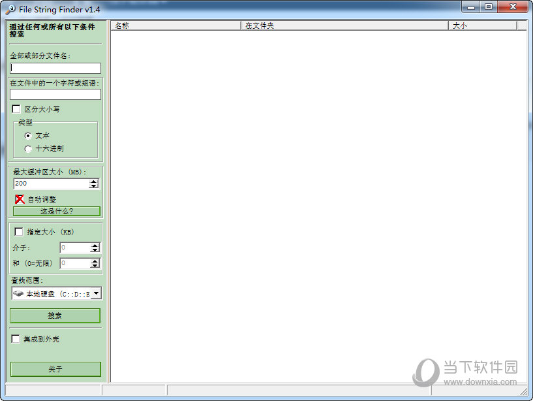Increase the max buffer size value
Viewport: 533px width, 401px height.
tap(93, 182)
